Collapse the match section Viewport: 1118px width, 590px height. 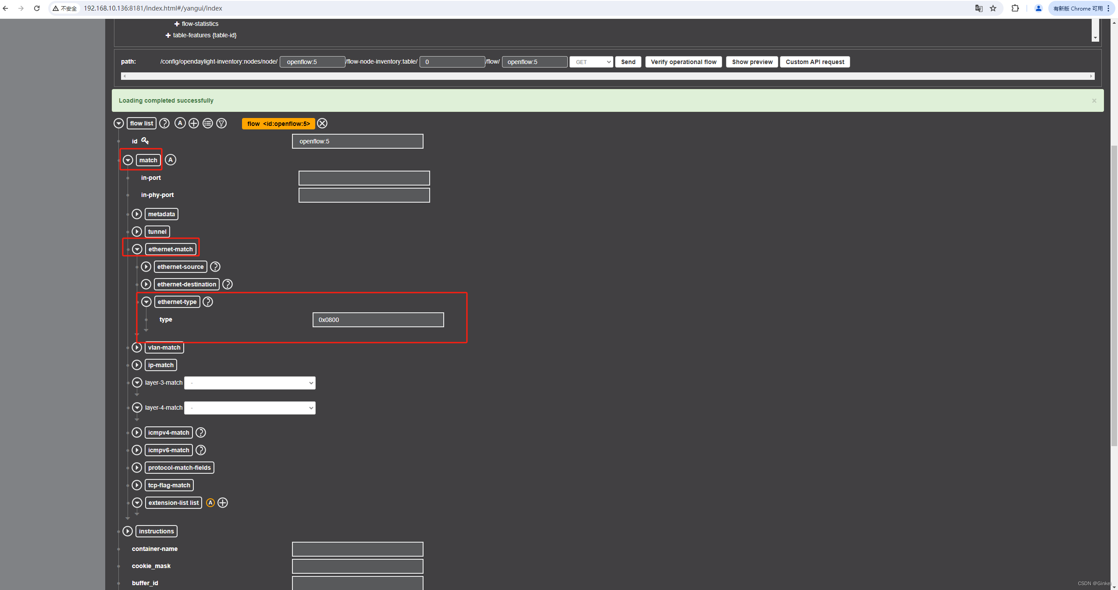pyautogui.click(x=128, y=160)
